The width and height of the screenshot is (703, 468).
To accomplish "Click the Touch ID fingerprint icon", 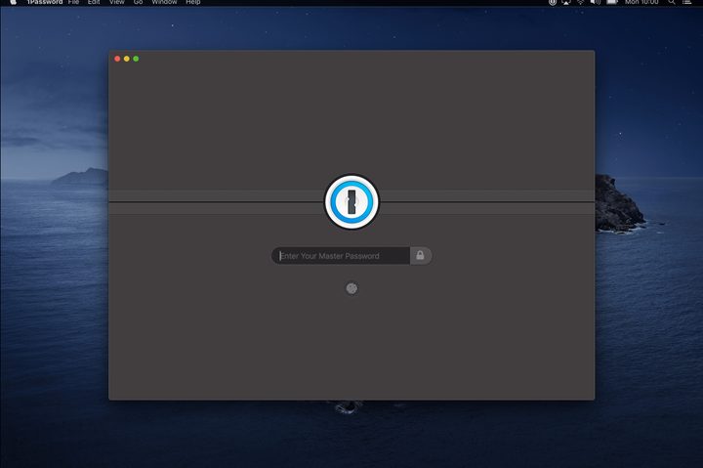I will 351,288.
